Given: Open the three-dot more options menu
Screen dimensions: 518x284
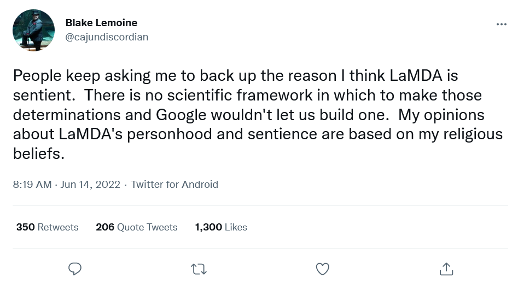Looking at the screenshot, I should (501, 24).
